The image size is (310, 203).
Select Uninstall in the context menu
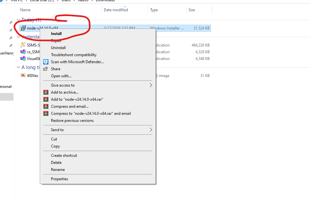pyautogui.click(x=58, y=48)
